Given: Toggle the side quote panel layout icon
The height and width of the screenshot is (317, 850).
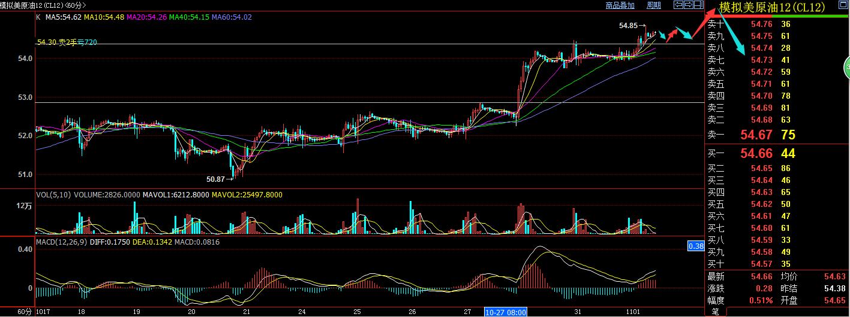Looking at the screenshot, I should [x=699, y=5].
